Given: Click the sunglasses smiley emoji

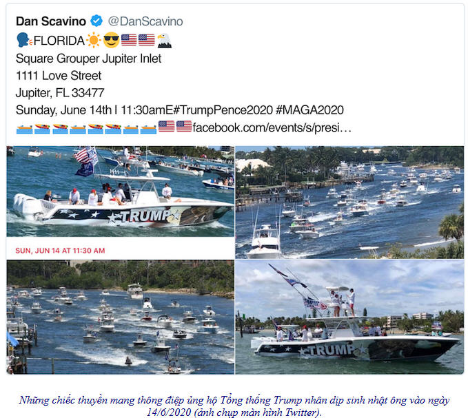Looking at the screenshot, I should (111, 40).
